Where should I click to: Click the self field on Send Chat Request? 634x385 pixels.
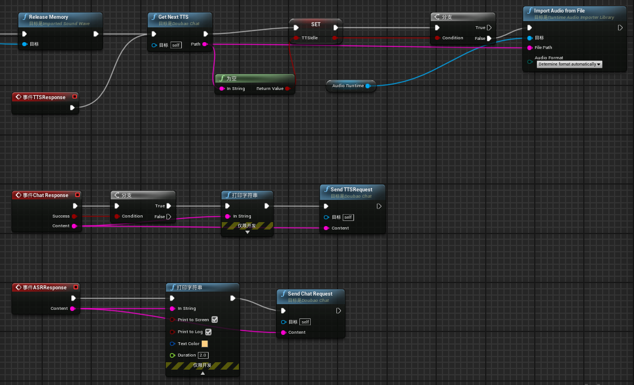tap(305, 322)
